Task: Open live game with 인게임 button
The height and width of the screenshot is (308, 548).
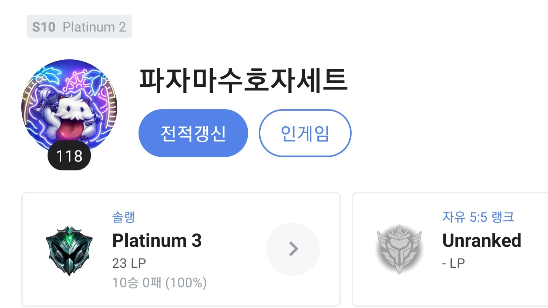Action: [x=305, y=133]
